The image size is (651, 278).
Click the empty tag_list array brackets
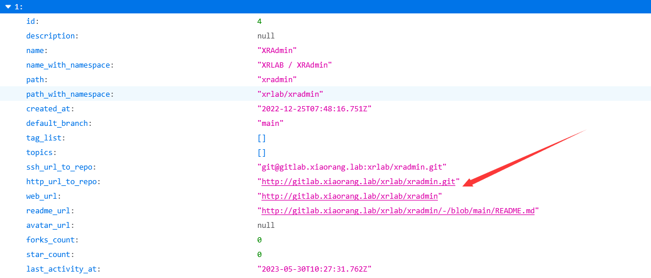pyautogui.click(x=261, y=138)
